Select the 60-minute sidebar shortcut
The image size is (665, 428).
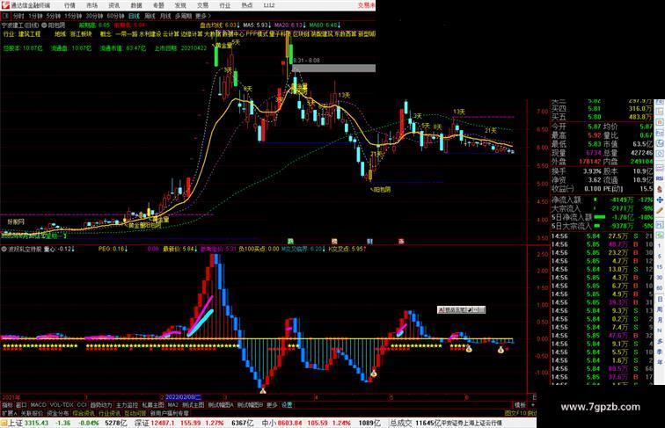[660, 288]
